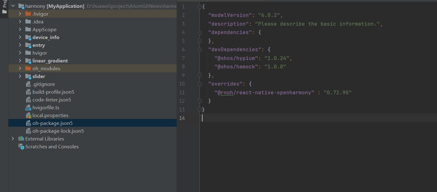Click the hvigorfile.ts TypeScript icon

(28, 108)
